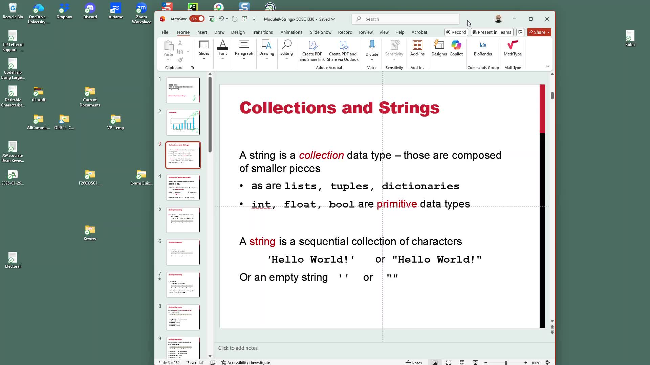650x365 pixels.
Task: Expand the Share button dropdown arrow
Action: pyautogui.click(x=548, y=32)
